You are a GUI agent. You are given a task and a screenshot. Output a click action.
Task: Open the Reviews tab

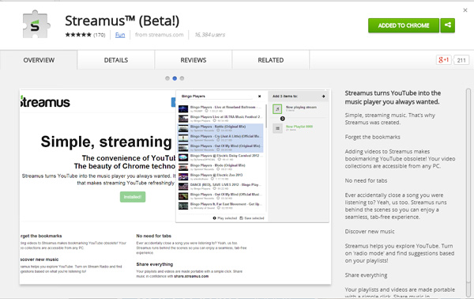194,60
